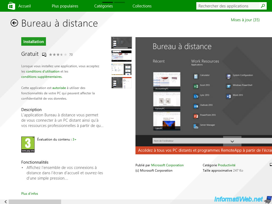Click the autorisée permissions link
The image size is (272, 204).
click(59, 88)
